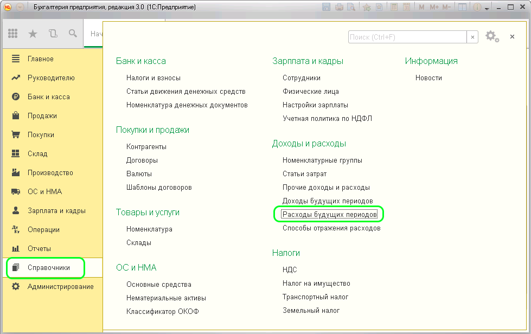This screenshot has width=531, height=334.
Task: Clear search field with the x button
Action: (472, 37)
